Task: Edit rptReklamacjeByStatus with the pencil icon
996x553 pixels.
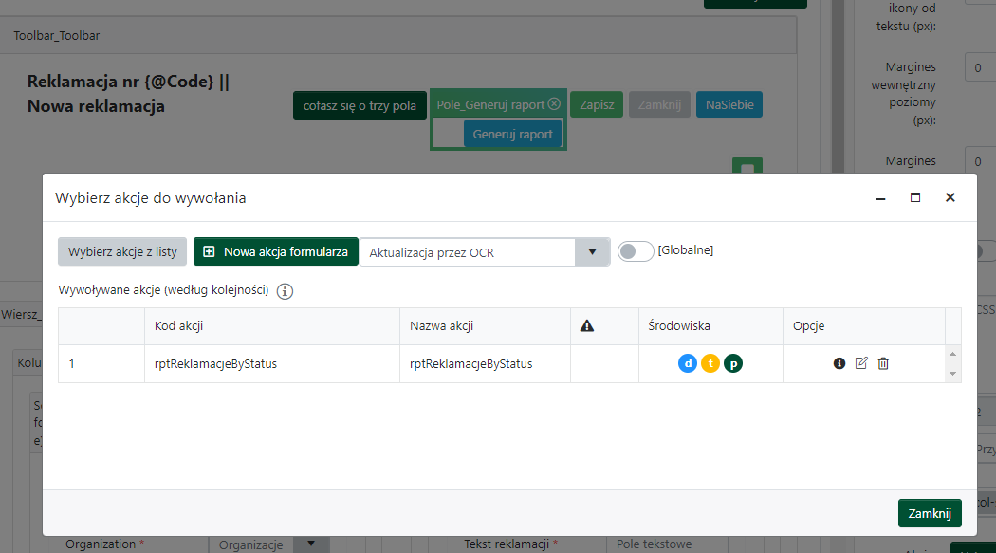Action: (861, 363)
